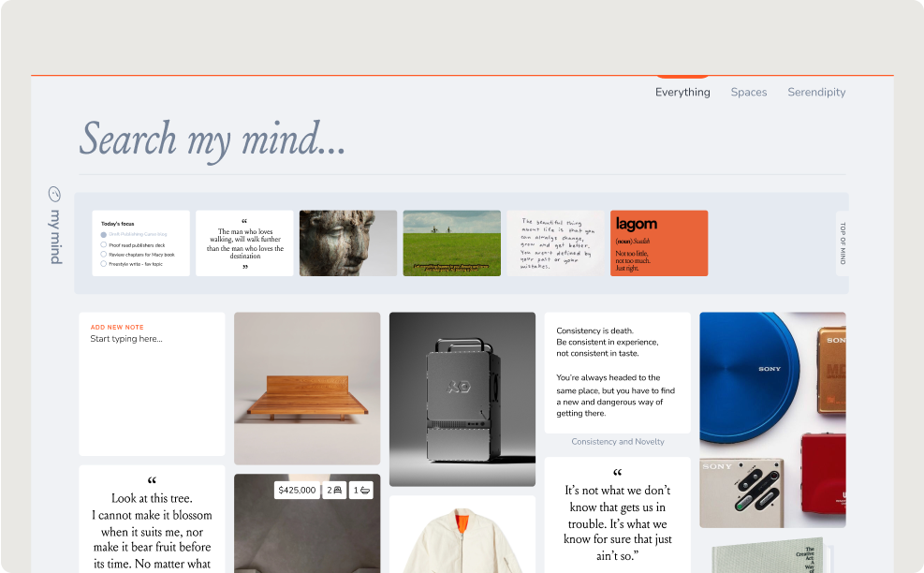The height and width of the screenshot is (573, 924).
Task: Click the $425,000 price tag
Action: 297,491
